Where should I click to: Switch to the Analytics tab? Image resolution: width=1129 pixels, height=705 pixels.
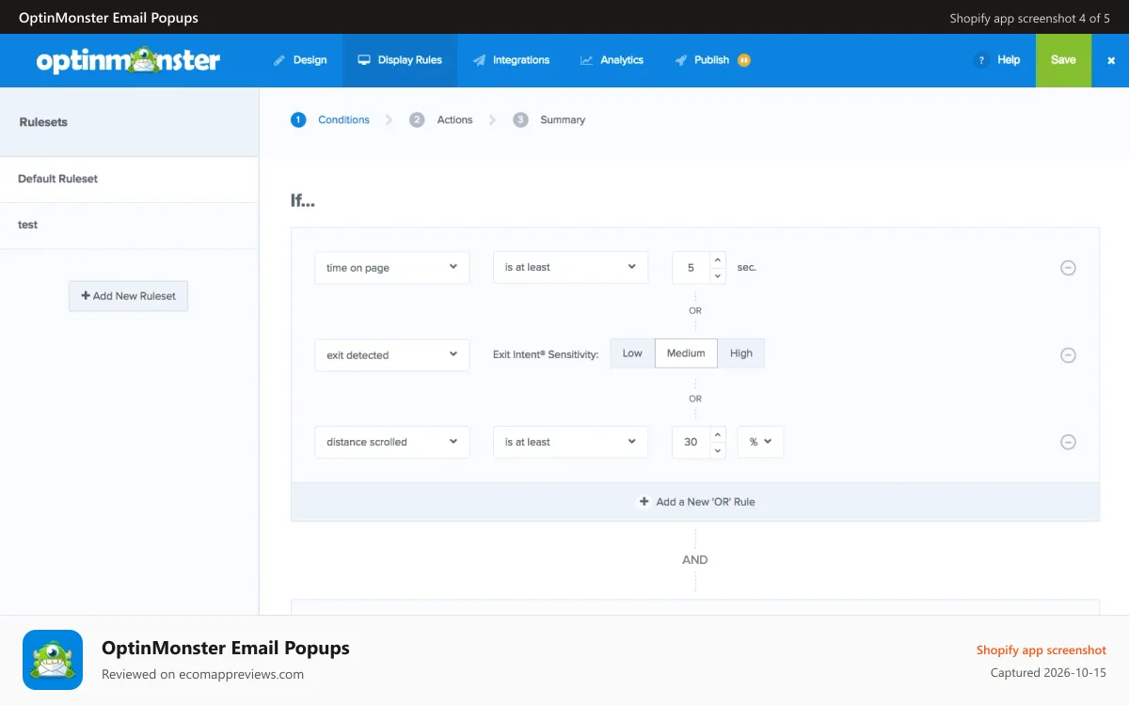click(x=612, y=60)
